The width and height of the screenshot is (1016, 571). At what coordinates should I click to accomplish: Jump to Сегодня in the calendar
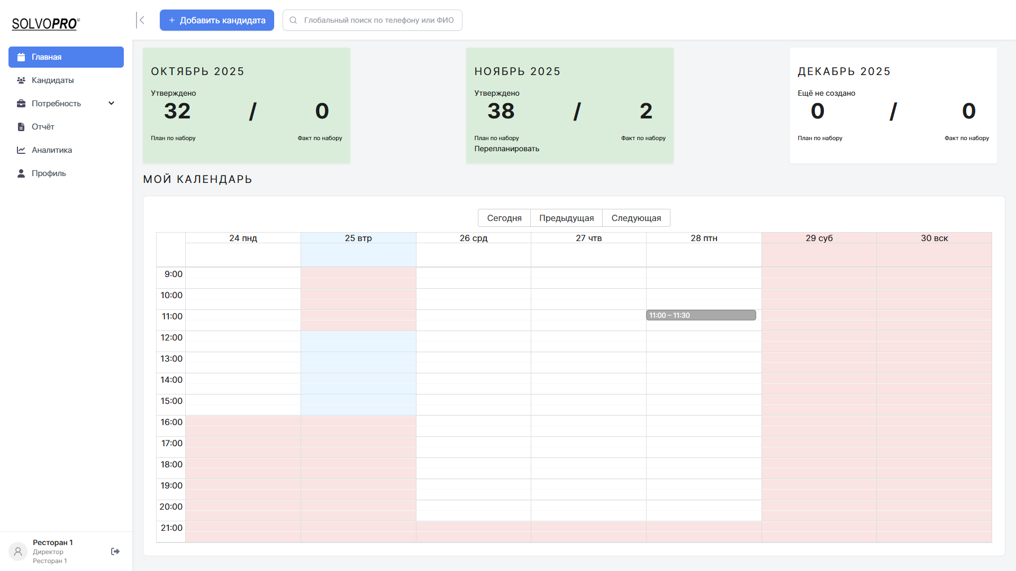click(x=504, y=218)
